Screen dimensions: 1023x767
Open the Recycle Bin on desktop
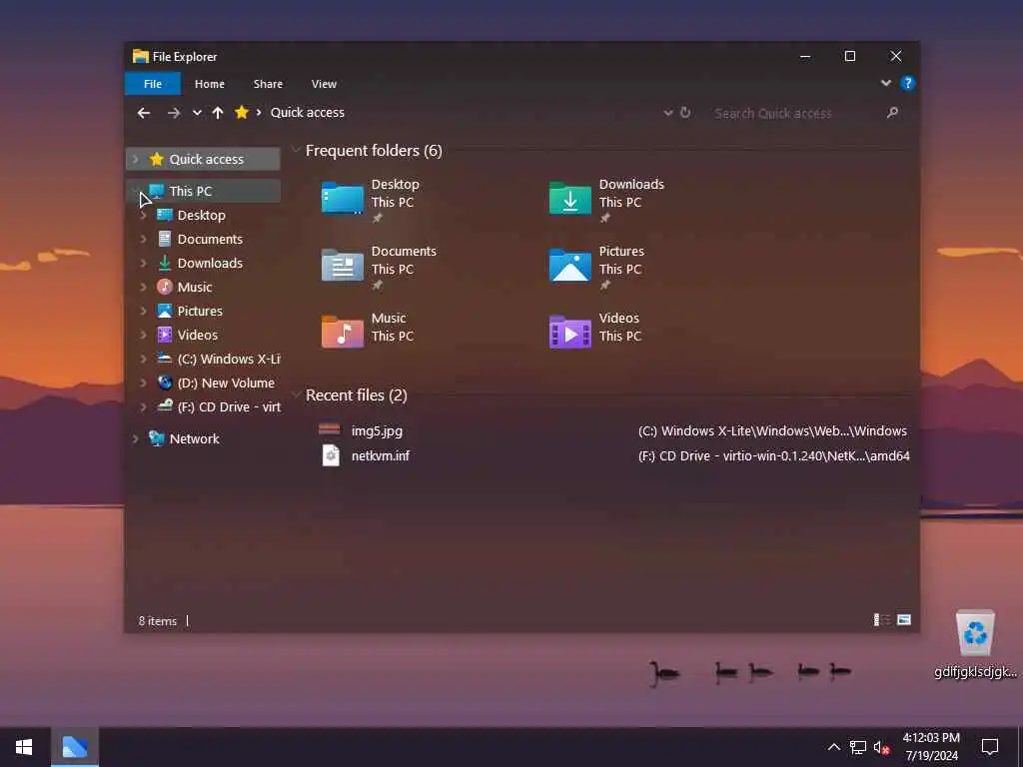click(x=975, y=643)
